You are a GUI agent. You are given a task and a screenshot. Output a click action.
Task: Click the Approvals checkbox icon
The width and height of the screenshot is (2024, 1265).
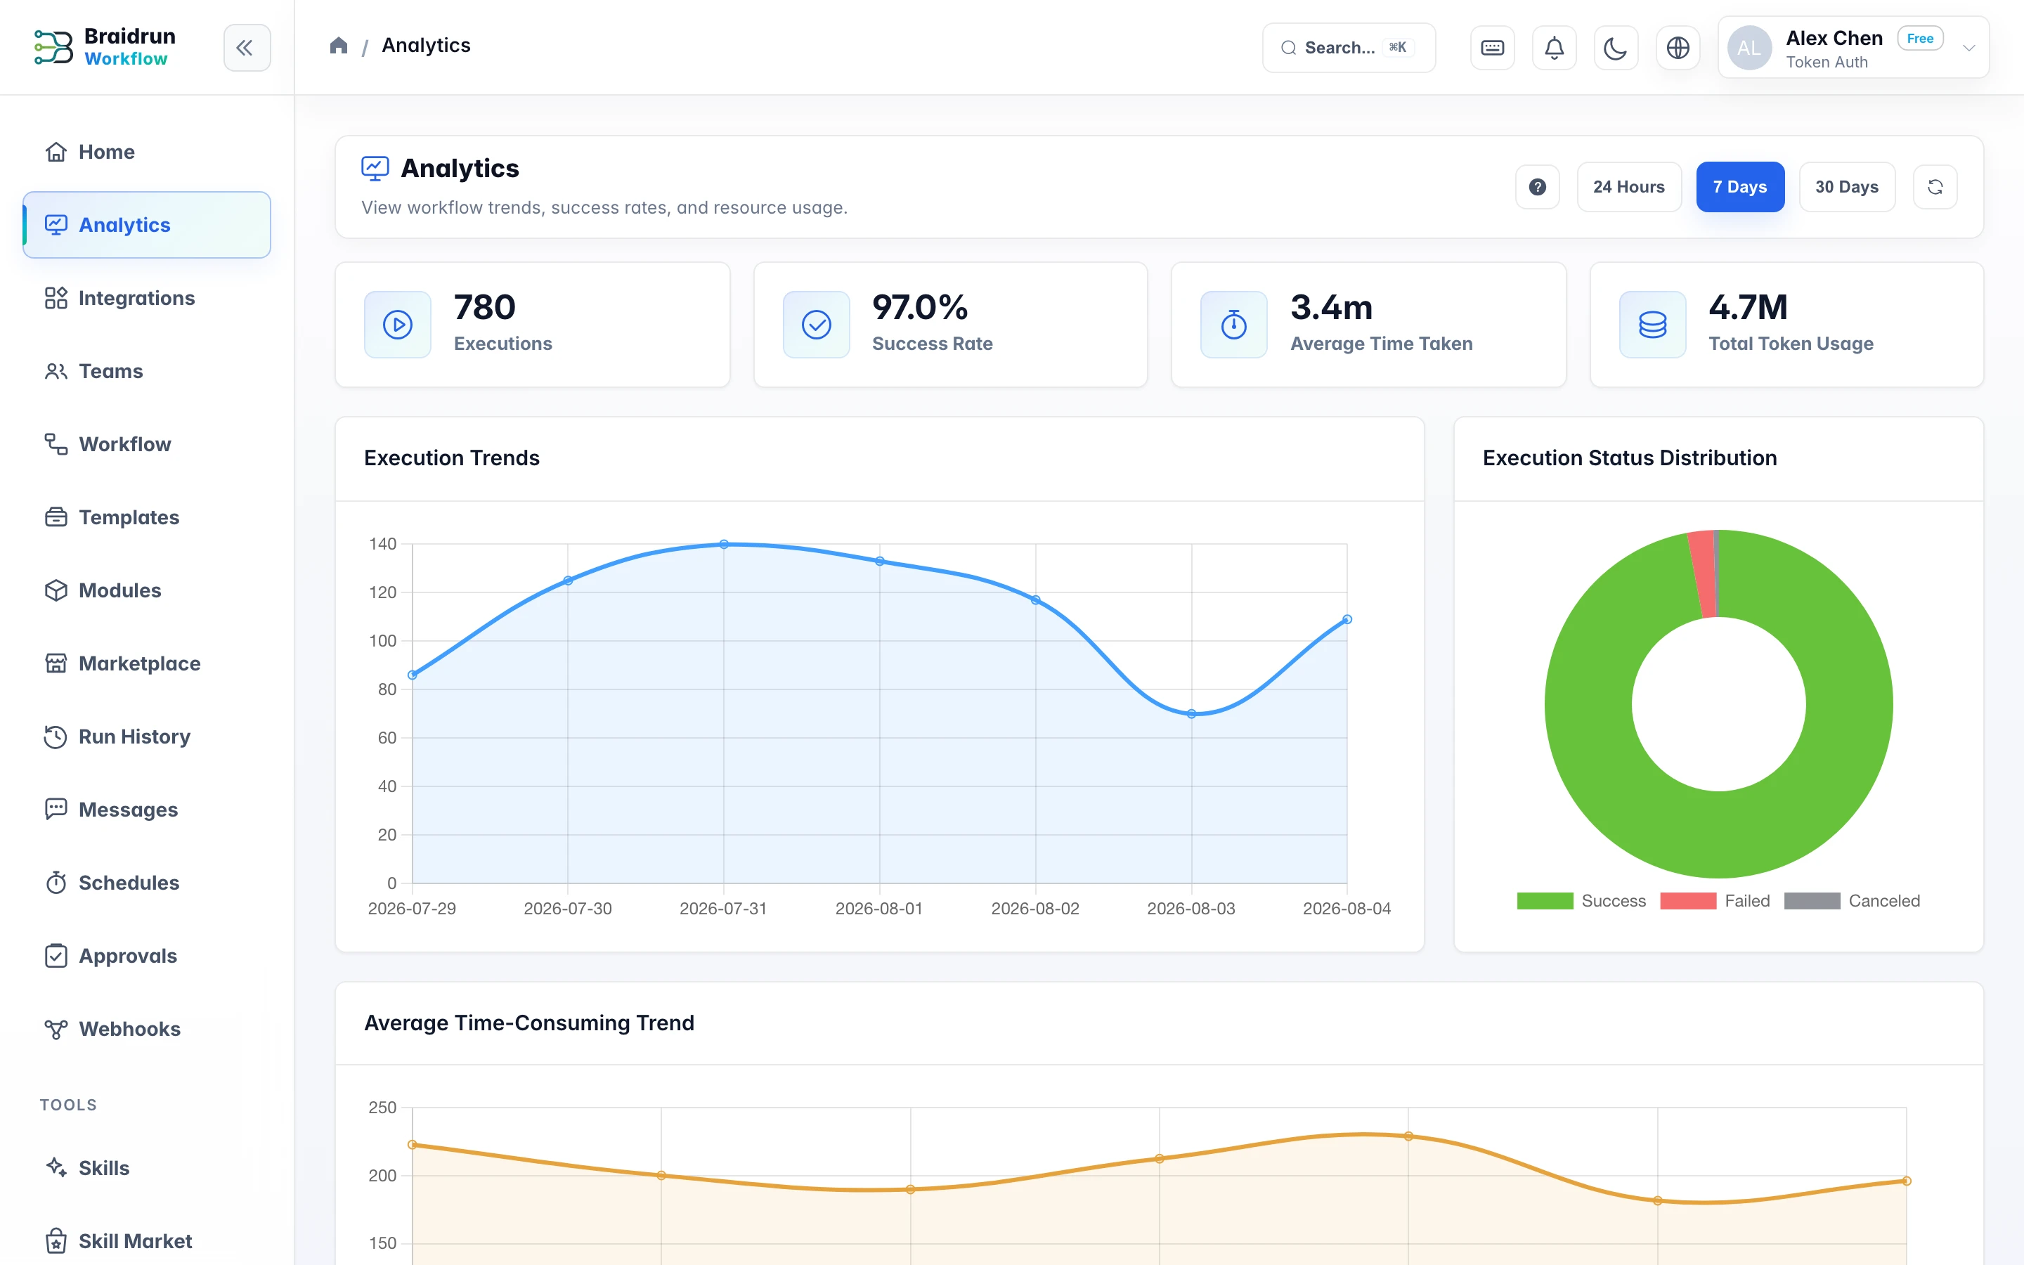coord(56,956)
